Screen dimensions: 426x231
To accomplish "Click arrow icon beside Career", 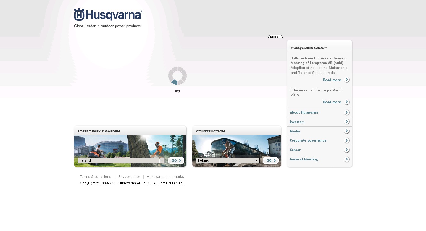I will tap(347, 150).
